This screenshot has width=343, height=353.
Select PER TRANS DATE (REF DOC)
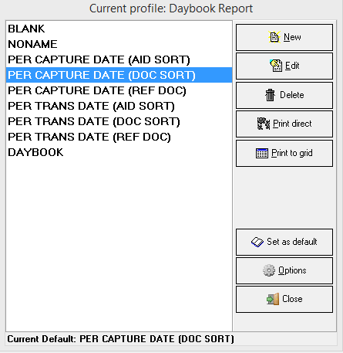[x=119, y=137]
